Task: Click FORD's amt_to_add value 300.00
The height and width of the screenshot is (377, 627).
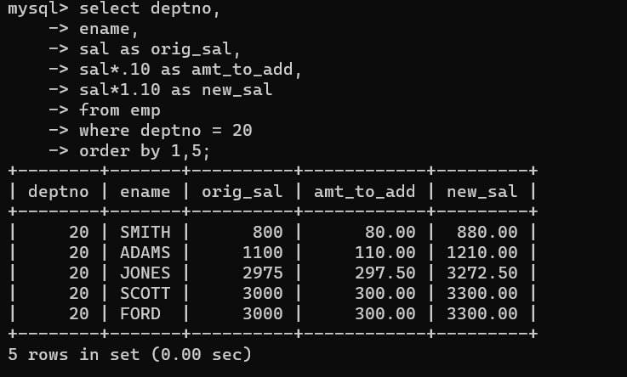Action: coord(385,314)
